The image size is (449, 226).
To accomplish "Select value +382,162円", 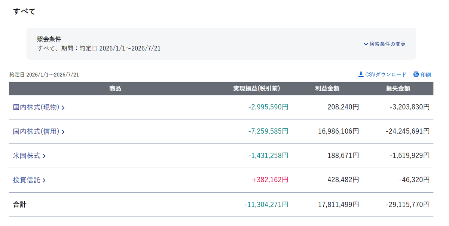I will [x=270, y=180].
